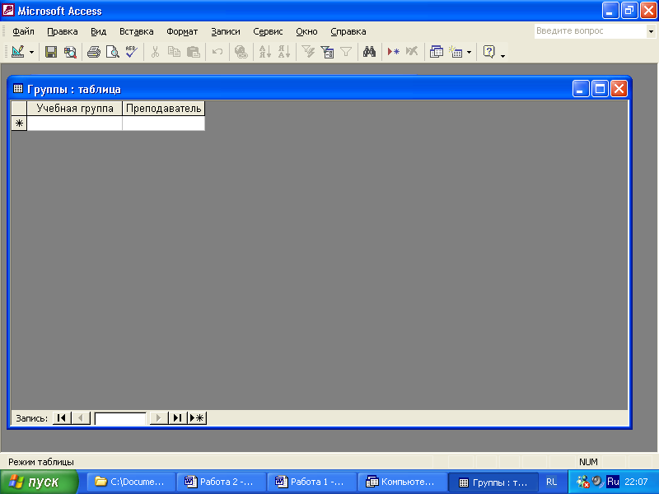Click the record number field
659x494 pixels.
120,418
